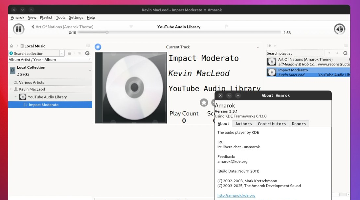Click the playlist search up arrow
The width and height of the screenshot is (360, 200).
(x=329, y=53)
